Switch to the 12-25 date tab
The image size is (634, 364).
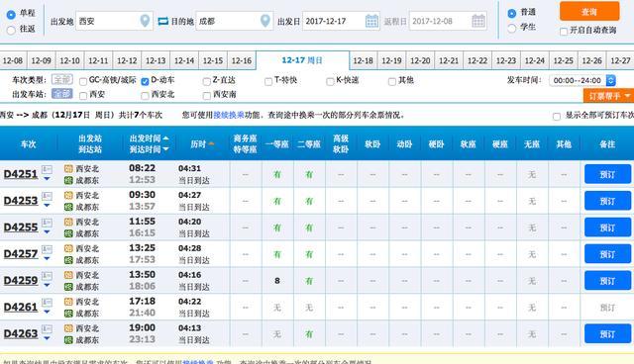564,60
